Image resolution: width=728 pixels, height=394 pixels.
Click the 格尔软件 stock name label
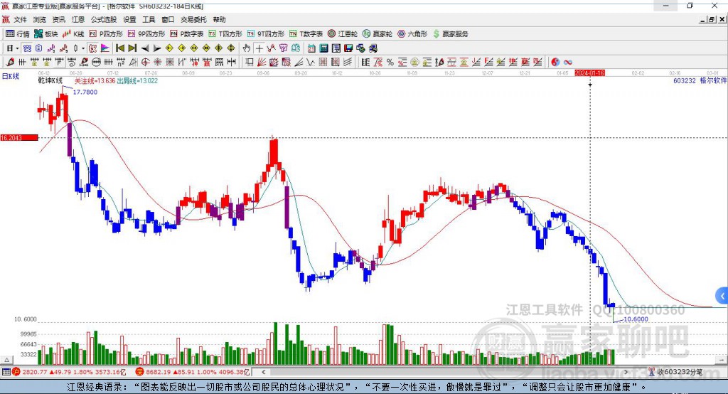pyautogui.click(x=712, y=80)
